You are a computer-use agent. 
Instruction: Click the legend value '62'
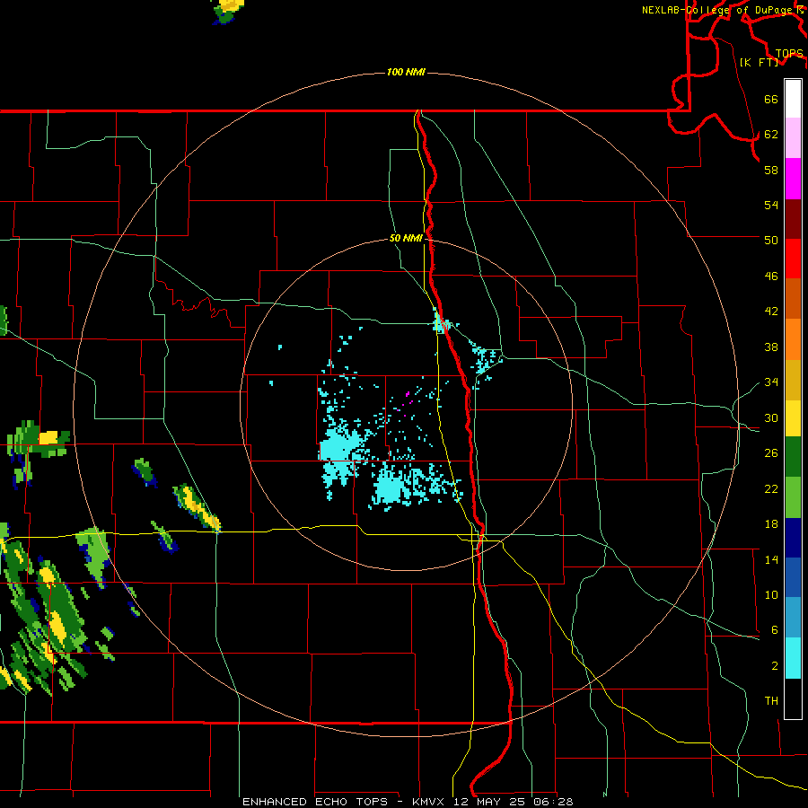click(771, 135)
